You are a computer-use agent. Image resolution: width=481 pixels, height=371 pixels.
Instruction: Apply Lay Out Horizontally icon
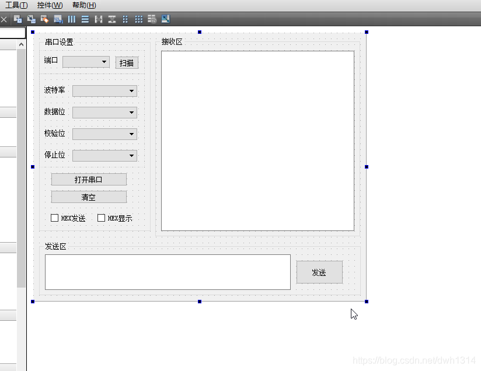72,19
